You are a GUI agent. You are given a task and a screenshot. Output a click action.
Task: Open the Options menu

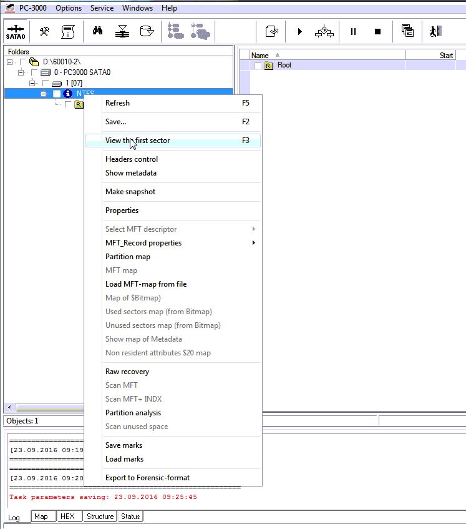coord(69,7)
